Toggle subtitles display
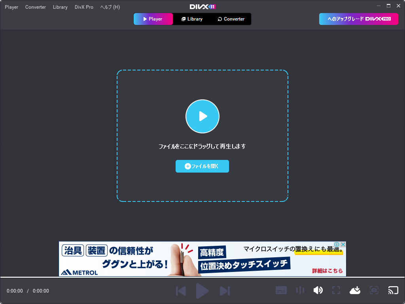 click(281, 290)
